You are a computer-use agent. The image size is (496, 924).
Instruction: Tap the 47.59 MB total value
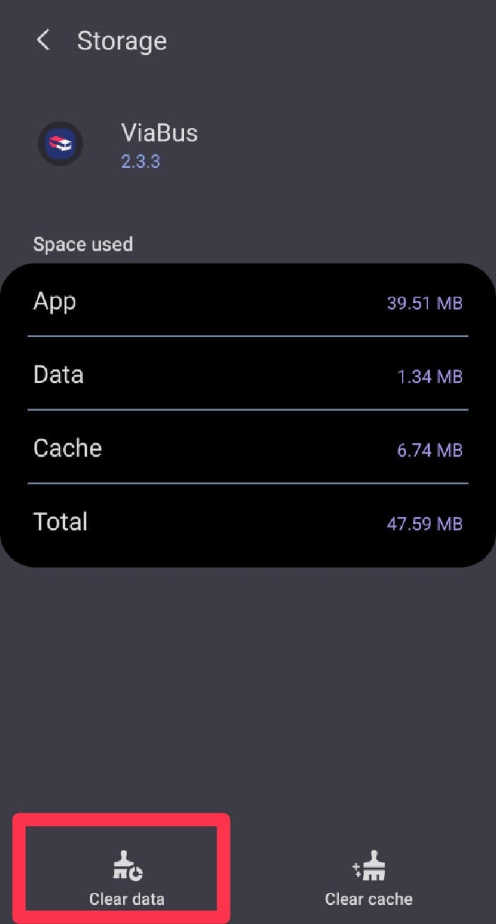click(x=425, y=523)
